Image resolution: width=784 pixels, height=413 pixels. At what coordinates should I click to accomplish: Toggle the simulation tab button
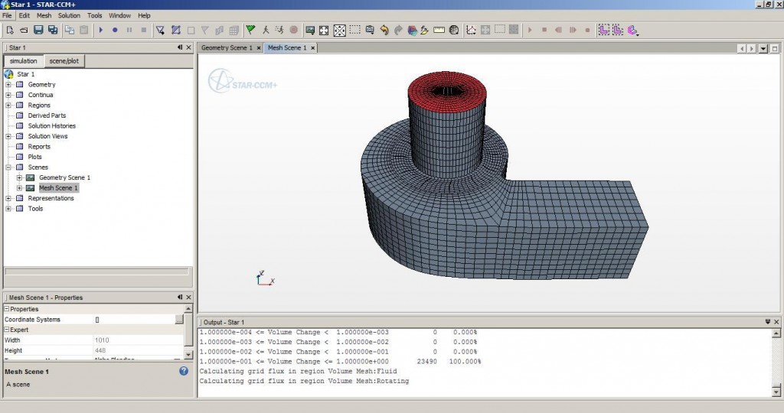23,60
